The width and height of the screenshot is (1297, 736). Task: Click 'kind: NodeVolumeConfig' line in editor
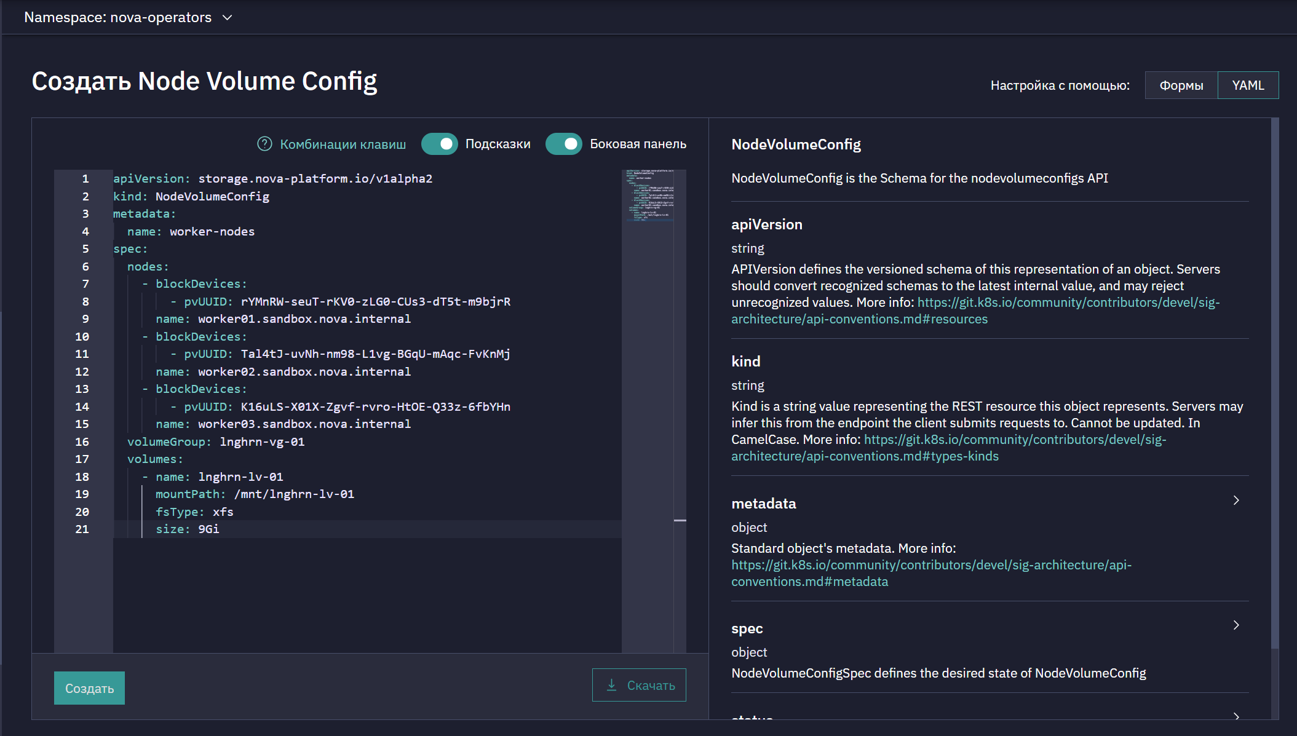[191, 196]
